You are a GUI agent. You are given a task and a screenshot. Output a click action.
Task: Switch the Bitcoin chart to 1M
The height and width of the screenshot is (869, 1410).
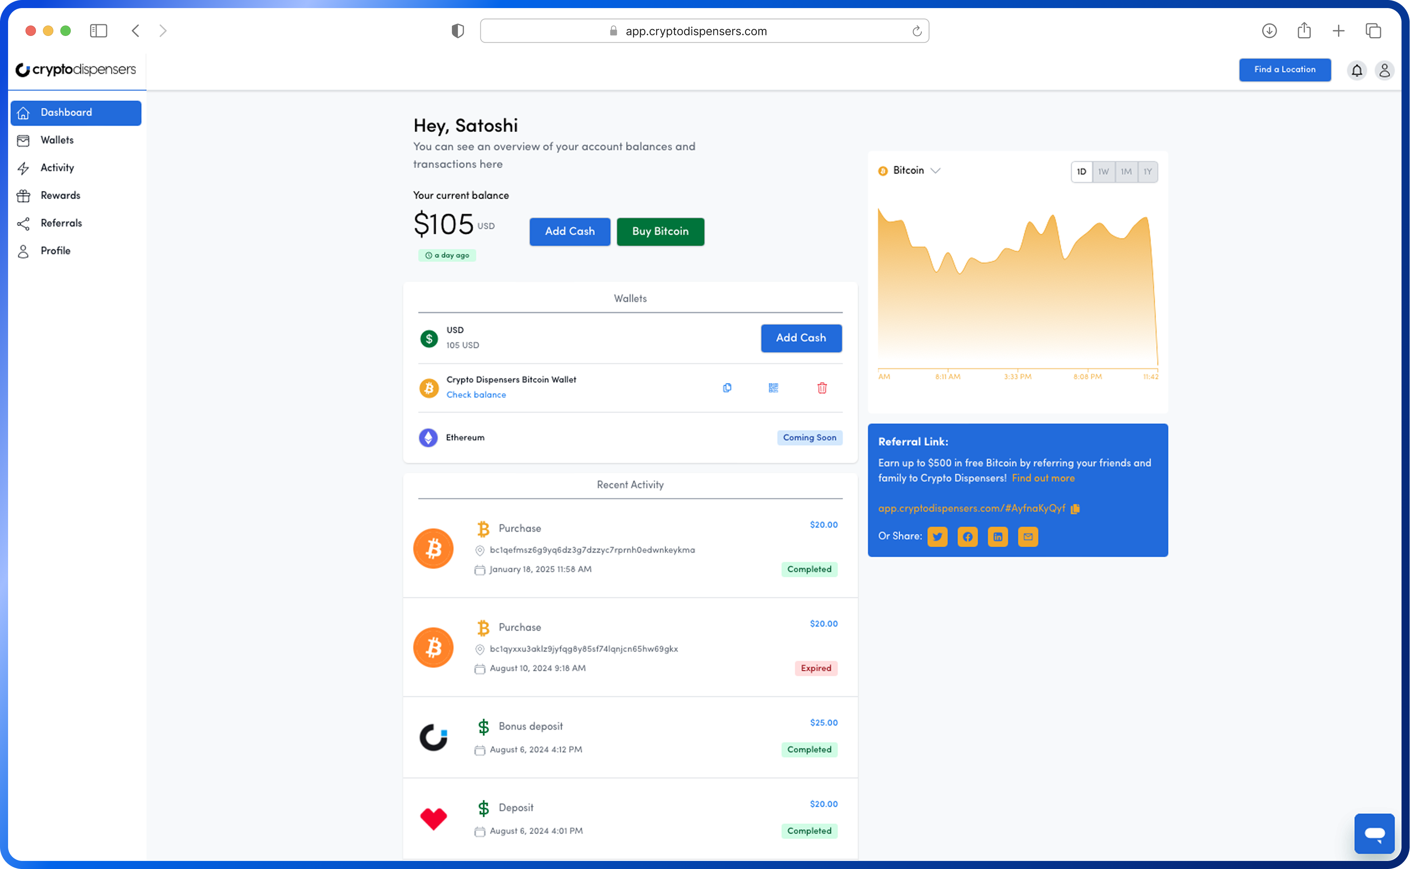[1126, 171]
